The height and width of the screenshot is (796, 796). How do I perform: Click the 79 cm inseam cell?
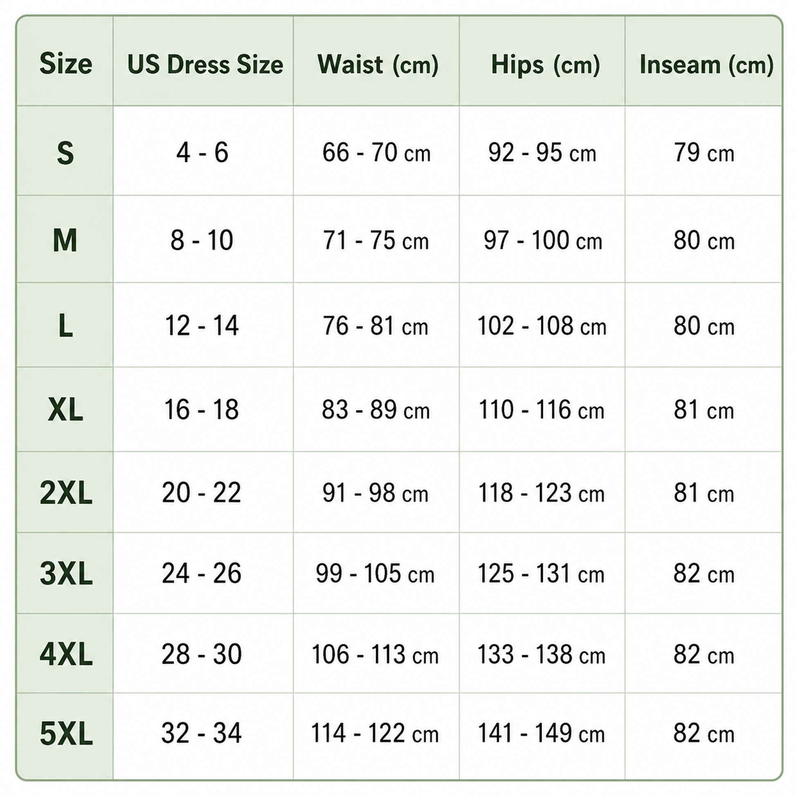[x=704, y=153]
